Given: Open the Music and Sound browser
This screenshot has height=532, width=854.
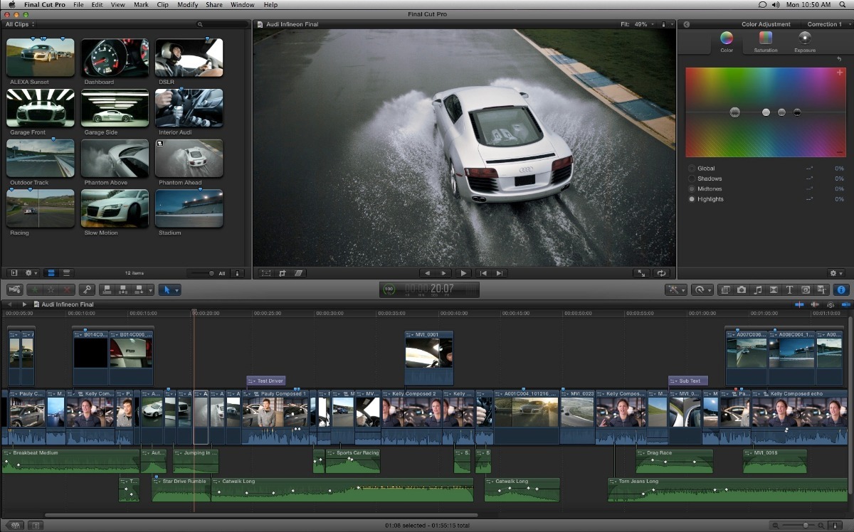Looking at the screenshot, I should coord(757,290).
